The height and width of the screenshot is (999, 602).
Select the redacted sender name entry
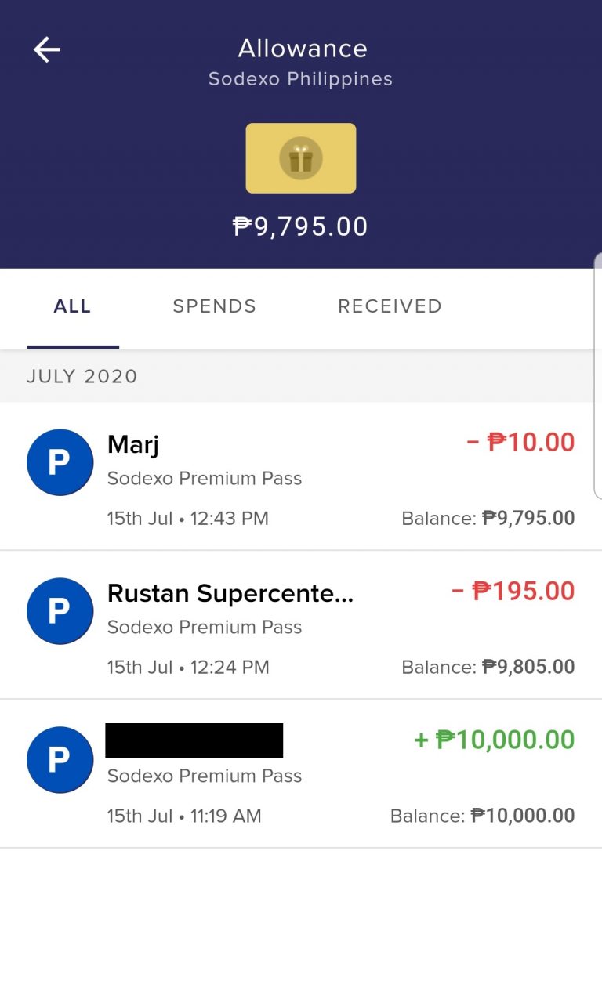(194, 740)
